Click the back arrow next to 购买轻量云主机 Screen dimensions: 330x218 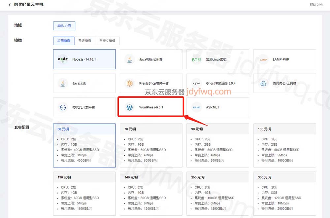tap(10, 5)
